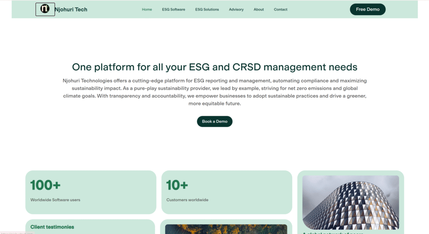Click the curved glass building image

coord(350,202)
